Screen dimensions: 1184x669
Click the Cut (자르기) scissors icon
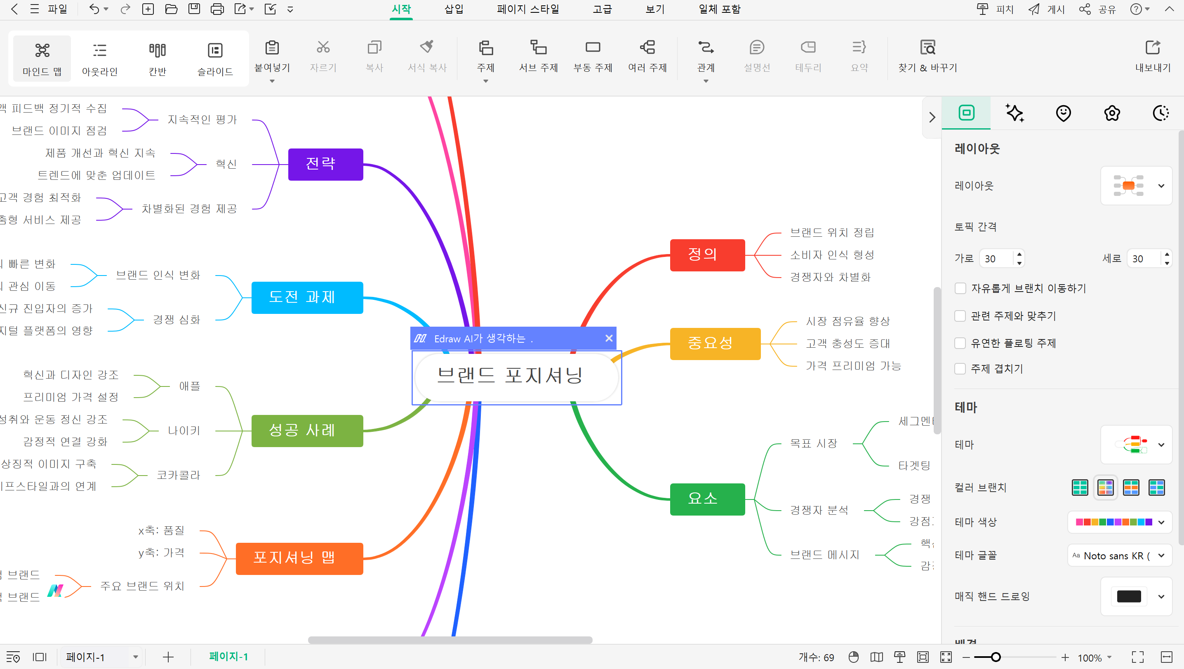[323, 47]
